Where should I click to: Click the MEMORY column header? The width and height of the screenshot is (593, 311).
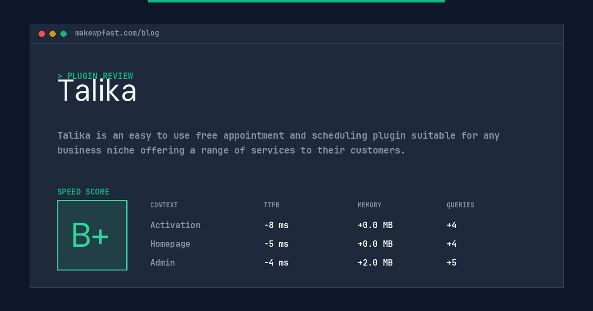370,205
